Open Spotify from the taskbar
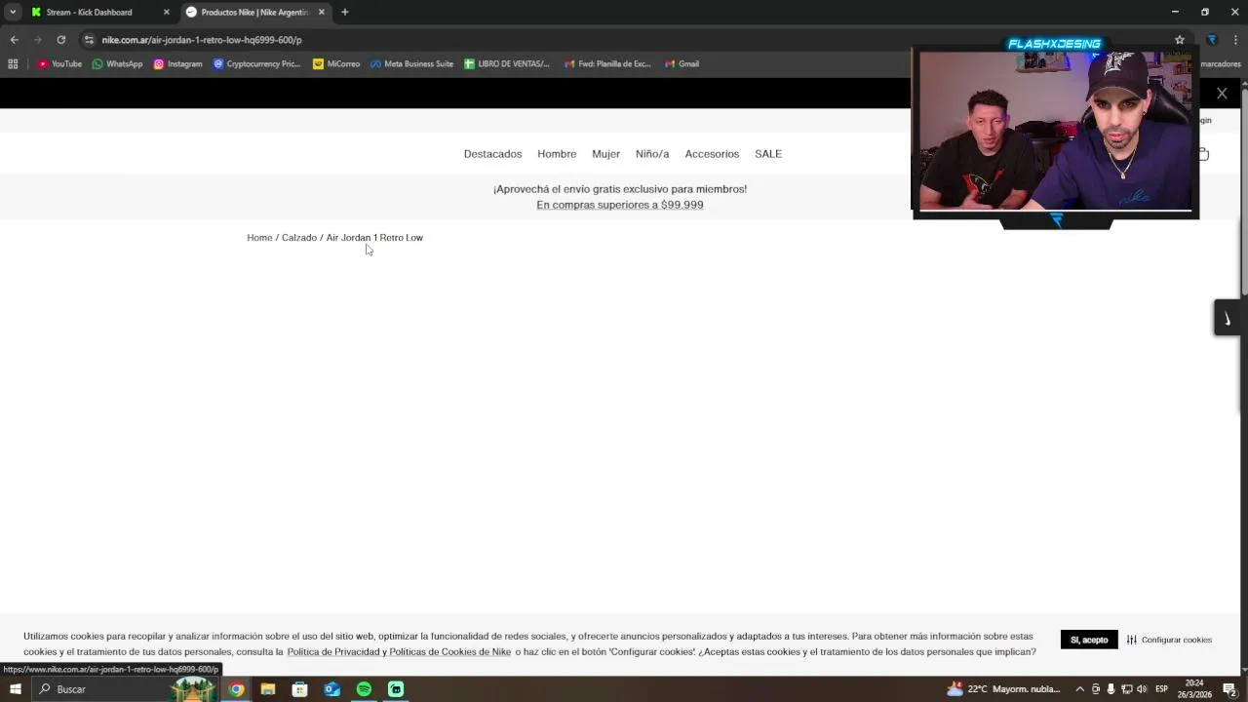 pos(364,689)
